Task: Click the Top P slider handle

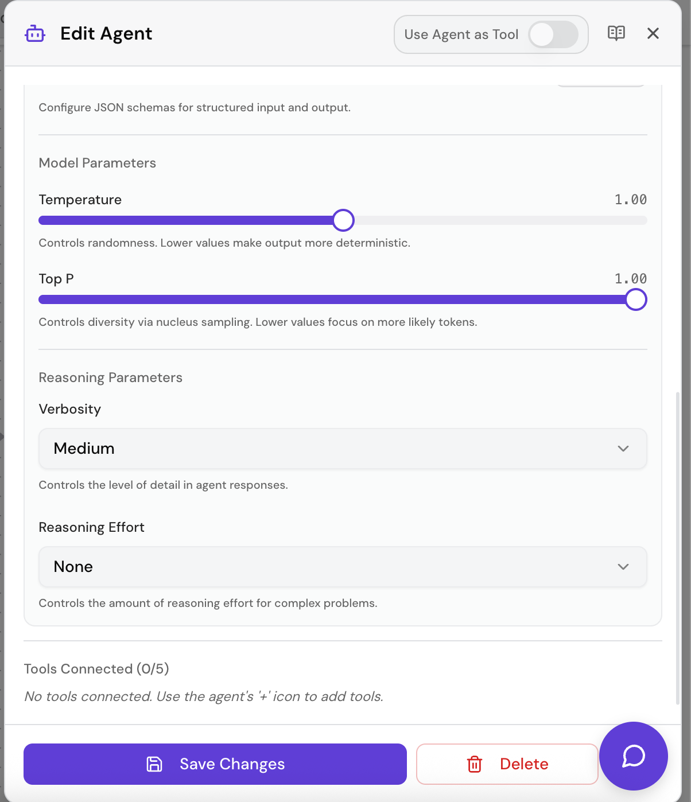Action: pos(636,299)
